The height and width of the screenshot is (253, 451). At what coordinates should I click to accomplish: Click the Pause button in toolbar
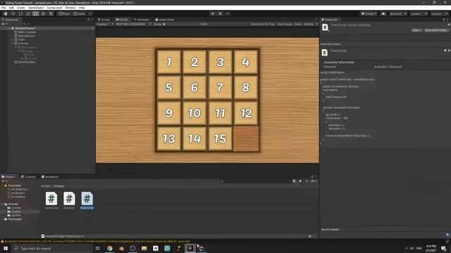click(x=221, y=13)
